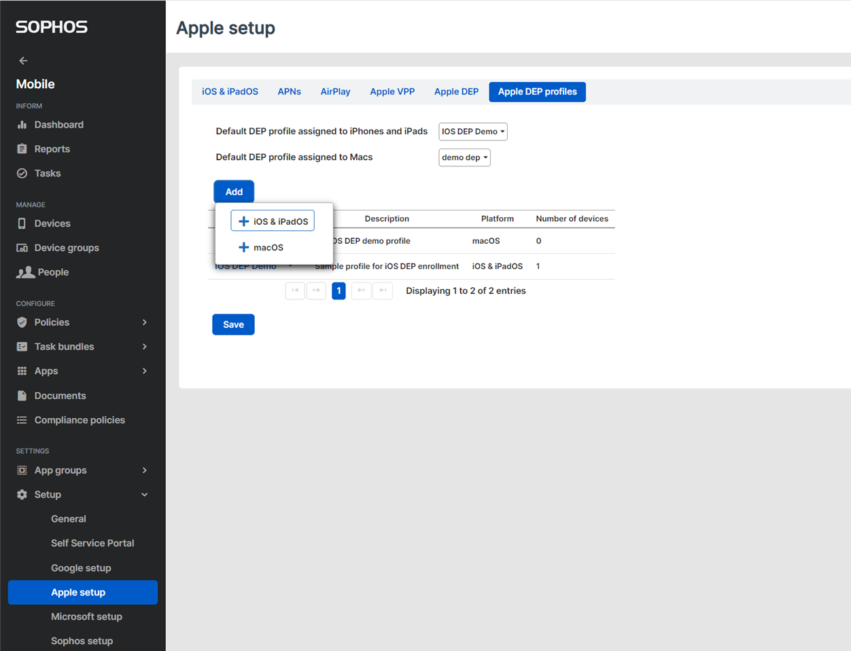Expand the Task bundles submenu chevron
851x651 pixels.
(x=145, y=347)
